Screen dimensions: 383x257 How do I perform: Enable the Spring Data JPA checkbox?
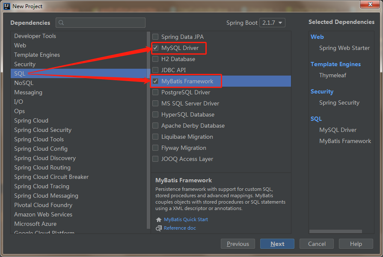pyautogui.click(x=155, y=37)
